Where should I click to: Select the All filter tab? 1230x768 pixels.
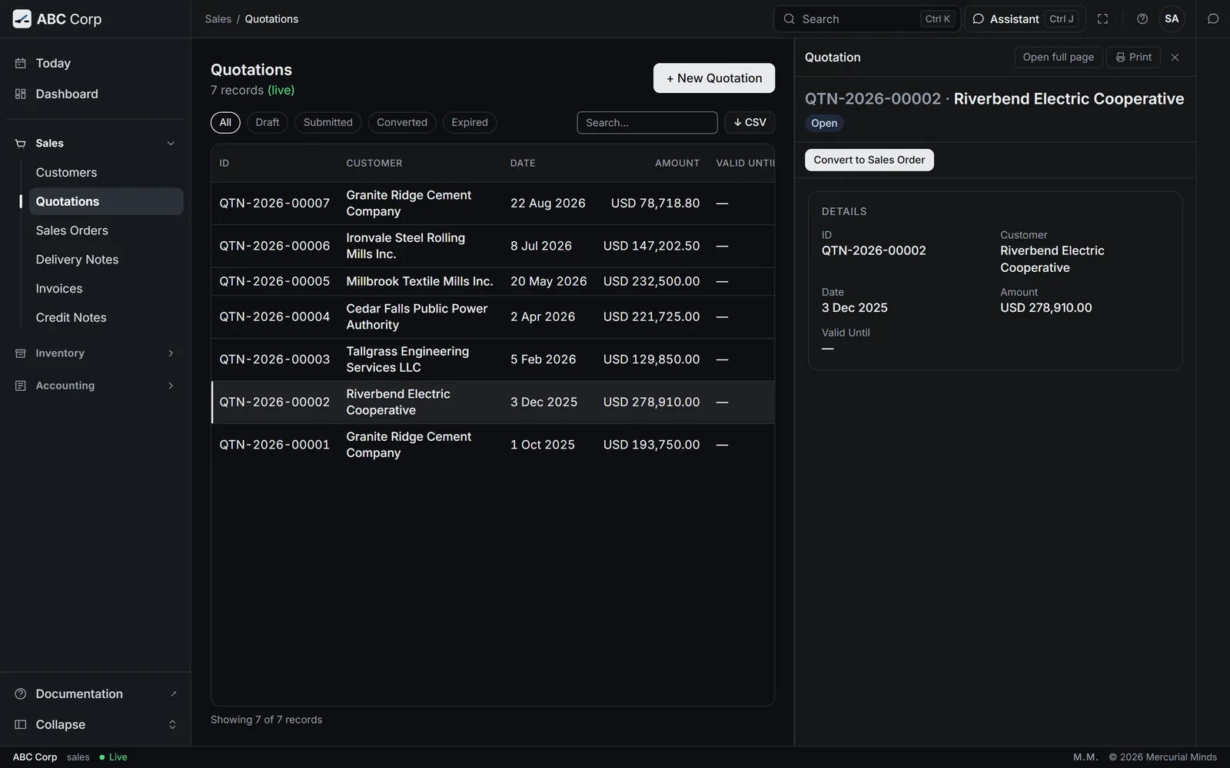coord(225,123)
